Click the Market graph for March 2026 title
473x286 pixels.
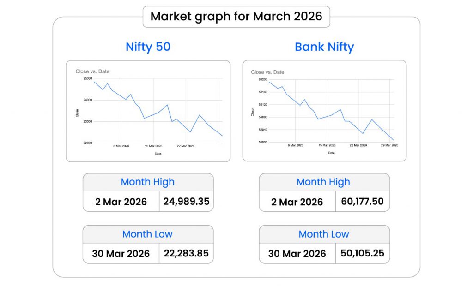point(236,17)
